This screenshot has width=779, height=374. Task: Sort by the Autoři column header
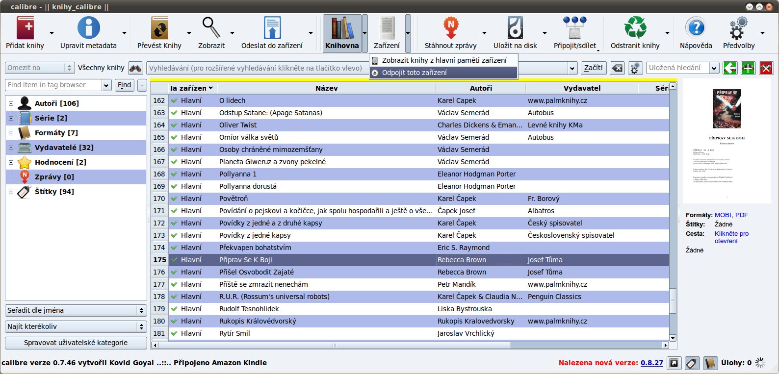click(481, 88)
